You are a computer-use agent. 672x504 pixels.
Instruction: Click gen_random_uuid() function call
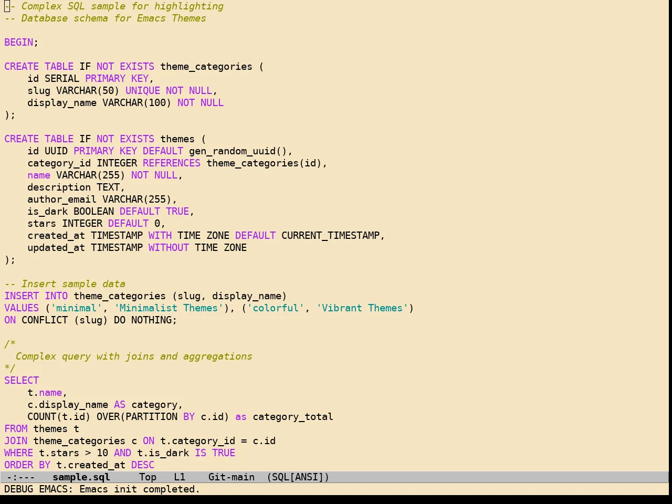coord(238,151)
